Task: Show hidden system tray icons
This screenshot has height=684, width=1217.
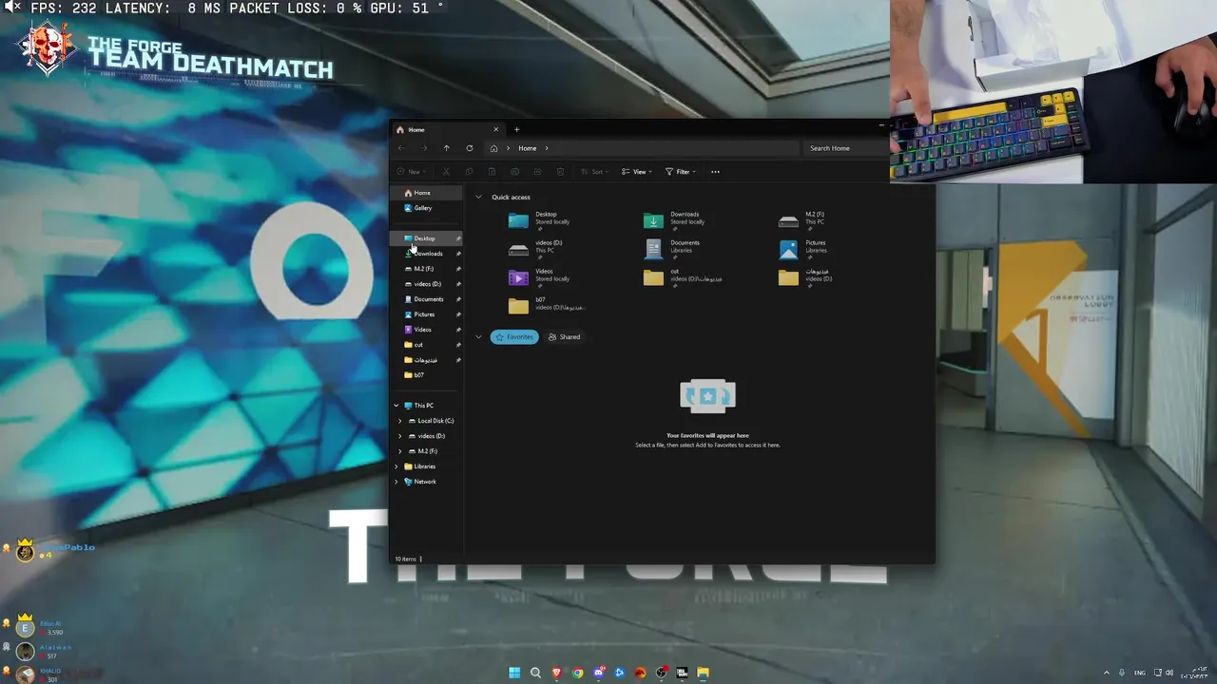Action: point(1106,673)
